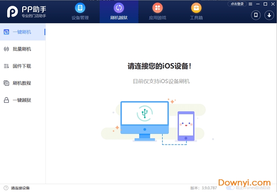The image size is (277, 192).
Task: Click the blue device management phone icon
Action: point(80,8)
